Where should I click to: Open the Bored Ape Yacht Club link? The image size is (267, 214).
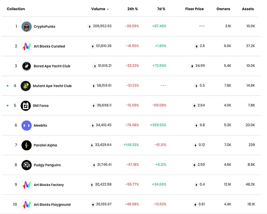click(52, 66)
